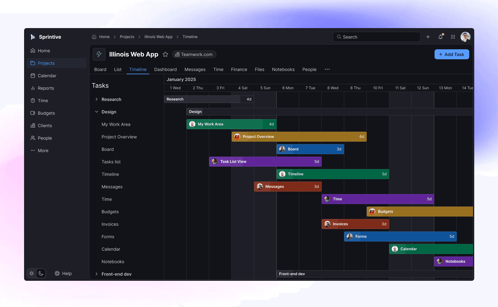Switch to light mode sun toggle
498x307 pixels.
point(32,273)
